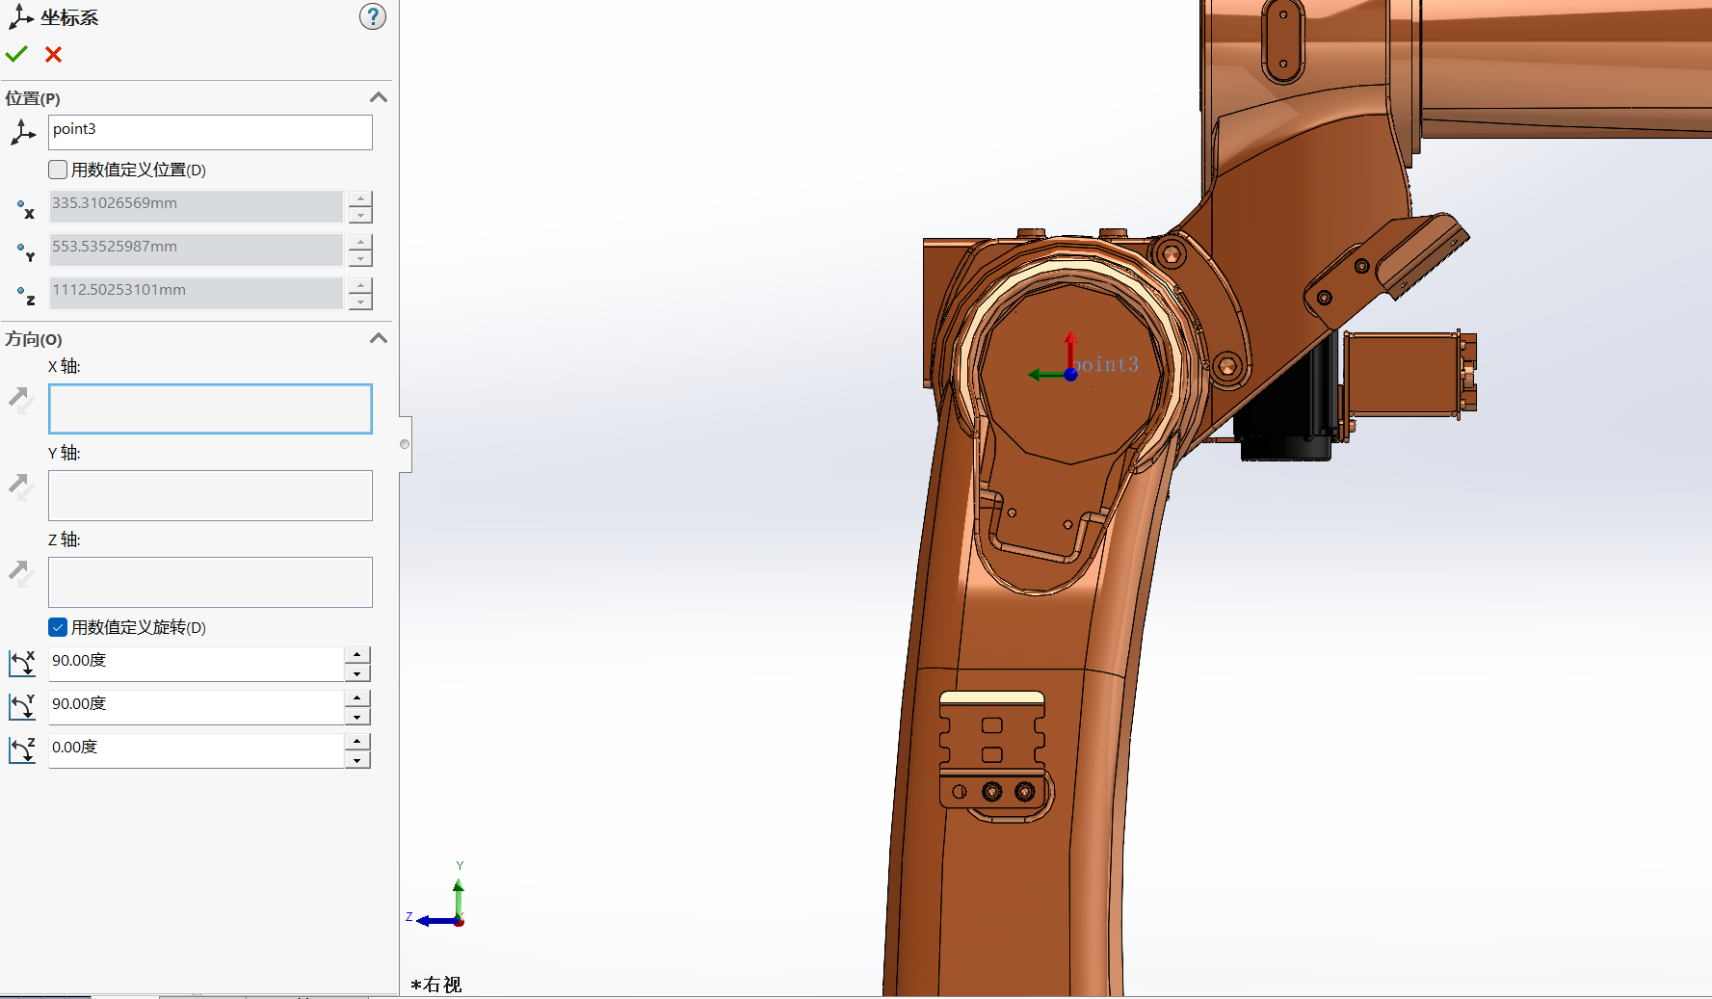
Task: Open the help question mark icon
Action: click(x=373, y=16)
